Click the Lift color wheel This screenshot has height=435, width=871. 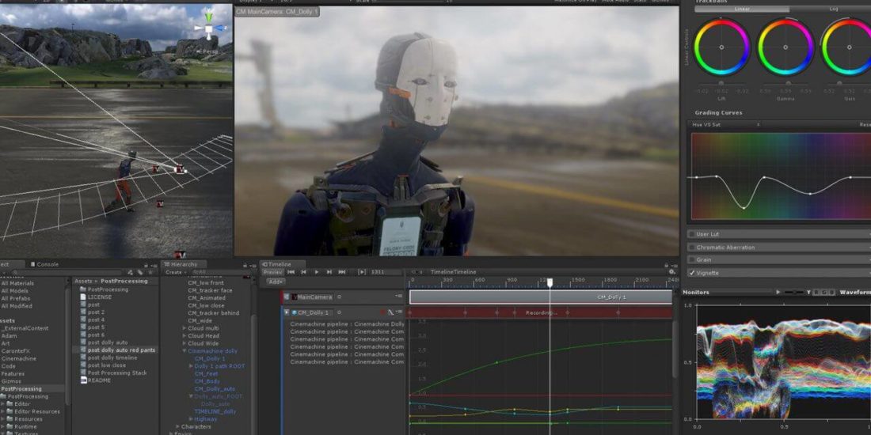point(721,47)
